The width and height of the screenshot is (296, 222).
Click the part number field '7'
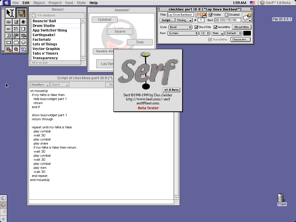point(201,20)
